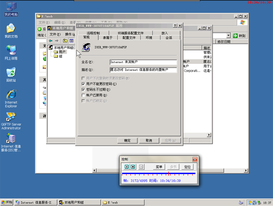The width and height of the screenshot is (273, 206).
Task: Switch to the 拨入 tab
Action: pos(165,33)
